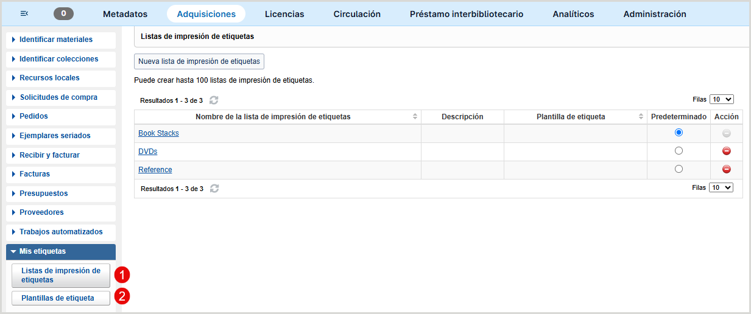Set Reference as the default list
Viewport: 751px width, 314px height.
click(679, 169)
